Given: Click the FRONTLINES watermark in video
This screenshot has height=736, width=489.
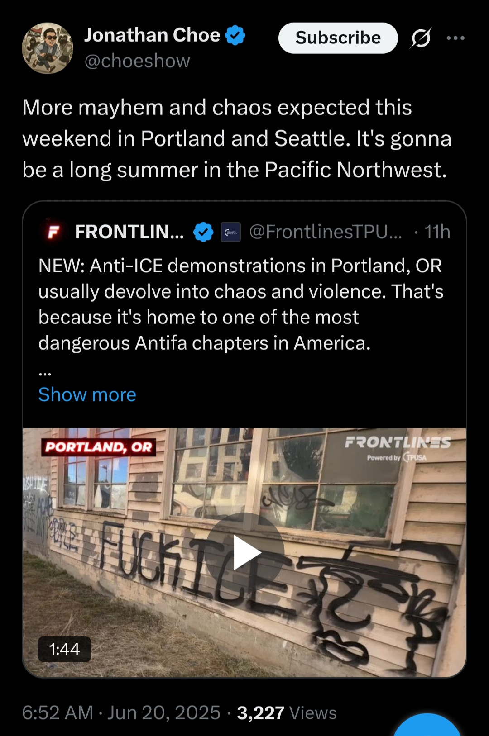Looking at the screenshot, I should (398, 448).
